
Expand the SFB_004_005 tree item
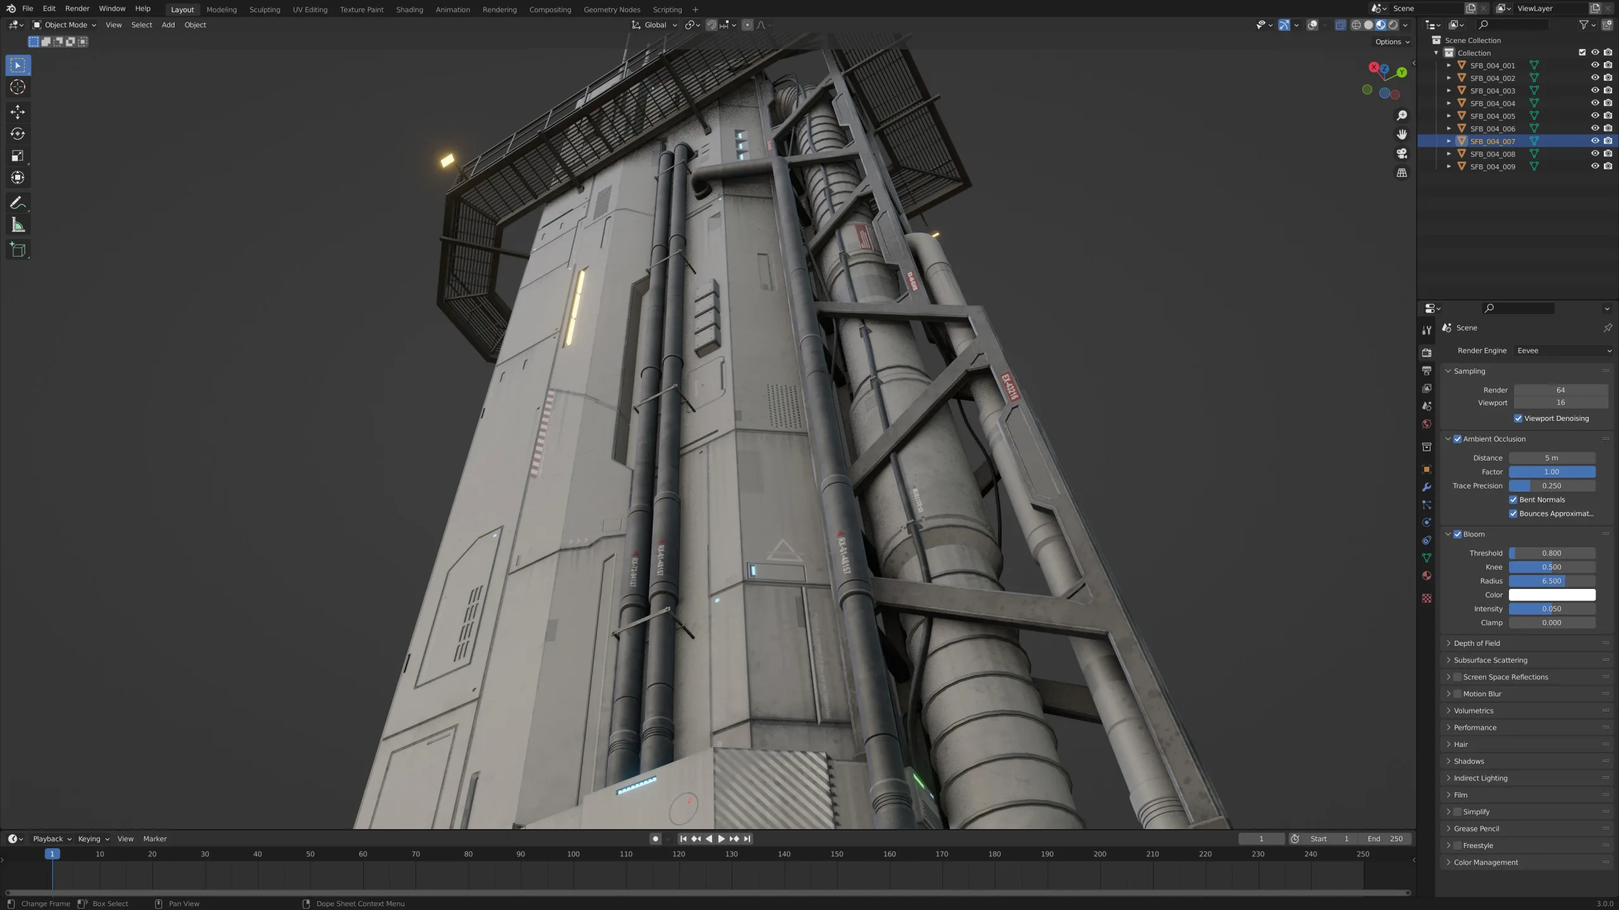pos(1449,116)
